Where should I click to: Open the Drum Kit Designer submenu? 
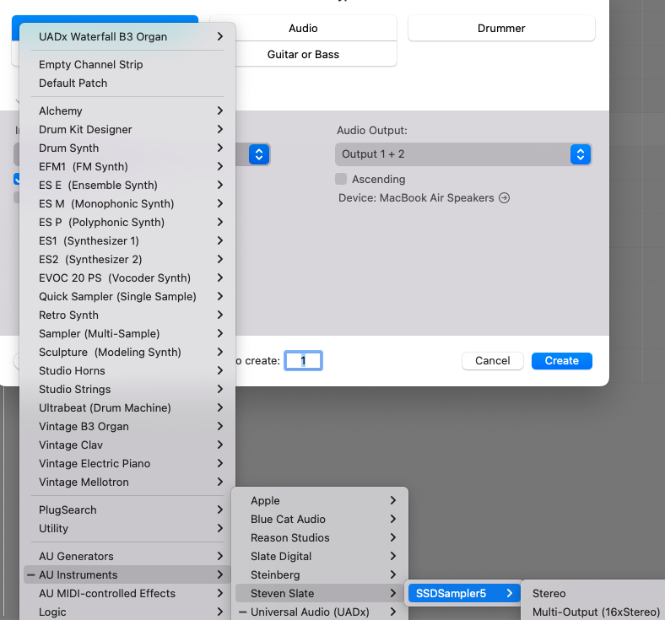coord(127,130)
